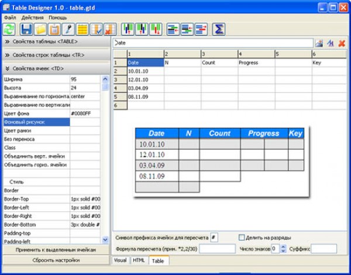Screen dimensions: 351x275
Task: Switch to the HTML tab
Action: (x=139, y=260)
